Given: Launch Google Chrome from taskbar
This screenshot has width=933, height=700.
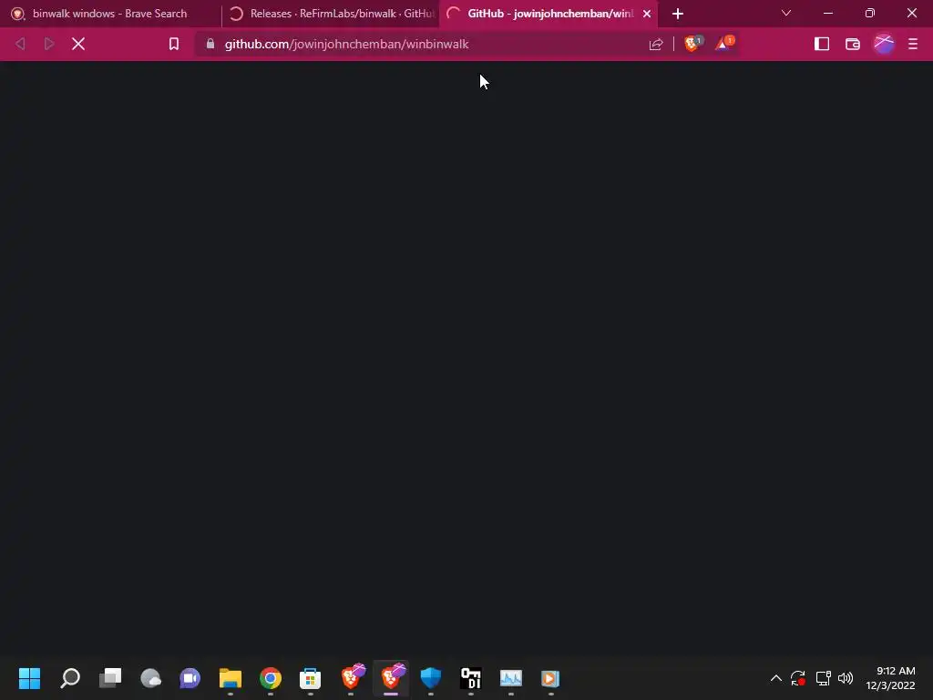Looking at the screenshot, I should click(271, 678).
